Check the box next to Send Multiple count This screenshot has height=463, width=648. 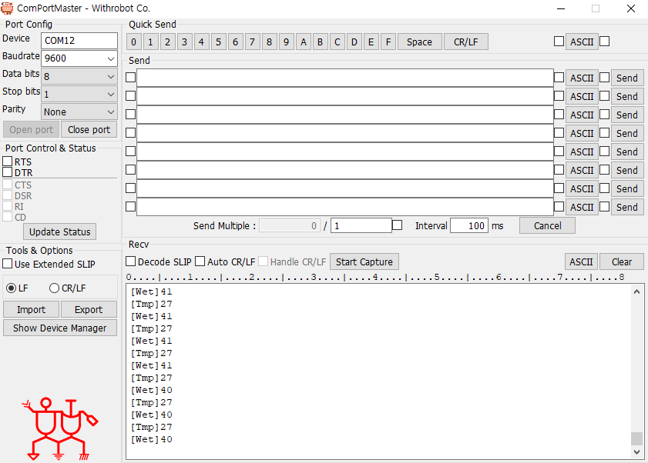tap(397, 225)
